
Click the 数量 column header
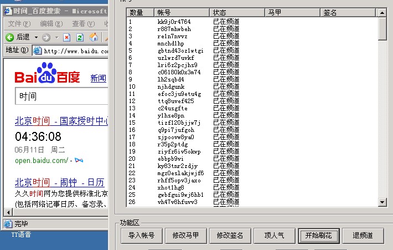141,13
